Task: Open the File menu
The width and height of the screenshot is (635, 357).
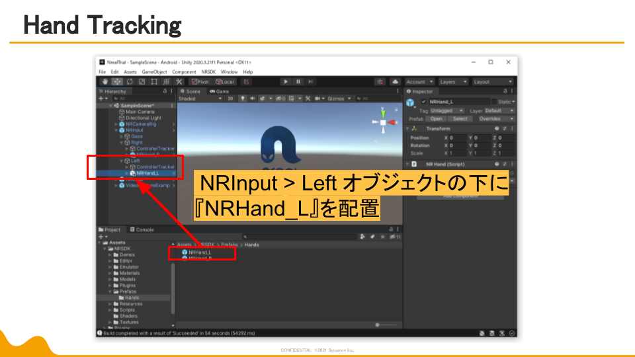Action: pos(102,71)
